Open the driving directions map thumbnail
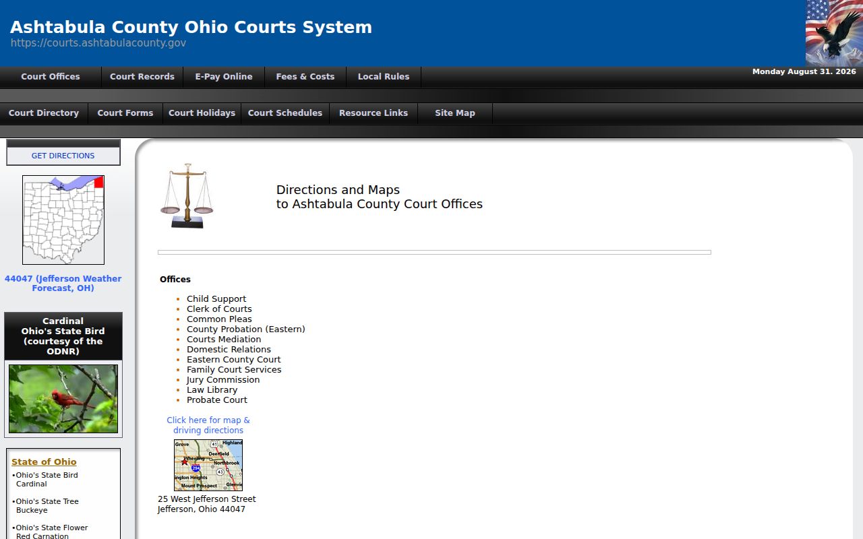Screen dimensions: 863x539 (208, 465)
